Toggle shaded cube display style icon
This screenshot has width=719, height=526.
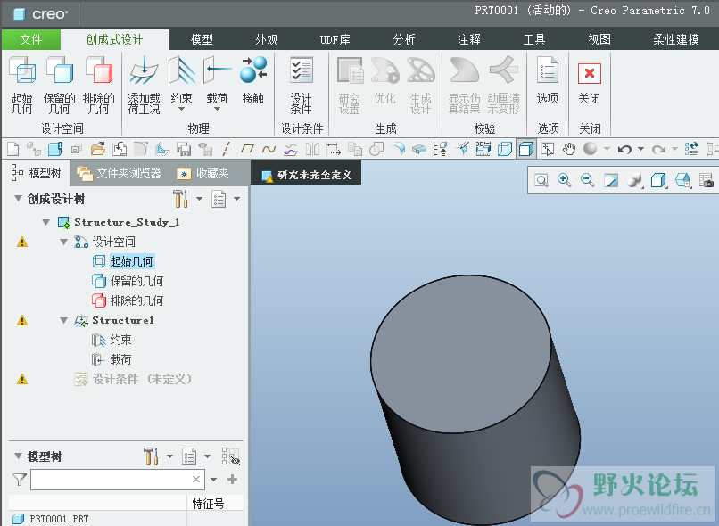coord(526,149)
